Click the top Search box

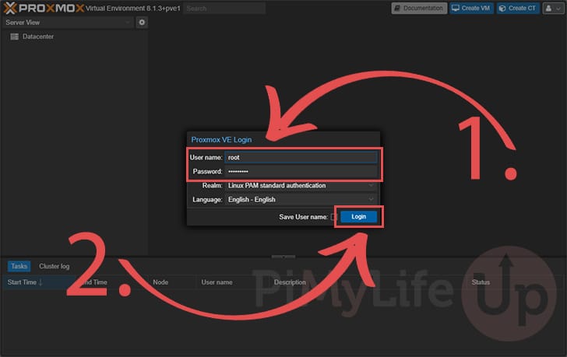tap(224, 9)
